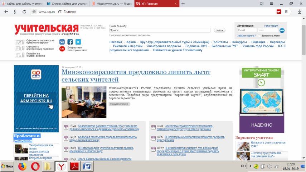
Task: Tick the 'Запомнить меня' checkbox
Action: tap(259, 36)
